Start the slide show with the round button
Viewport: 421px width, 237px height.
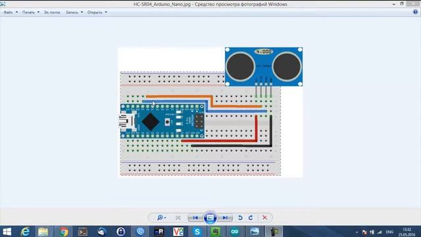tap(210, 218)
